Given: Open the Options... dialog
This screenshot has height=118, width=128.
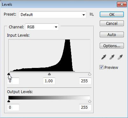Looking at the screenshot, I should point(112,46).
